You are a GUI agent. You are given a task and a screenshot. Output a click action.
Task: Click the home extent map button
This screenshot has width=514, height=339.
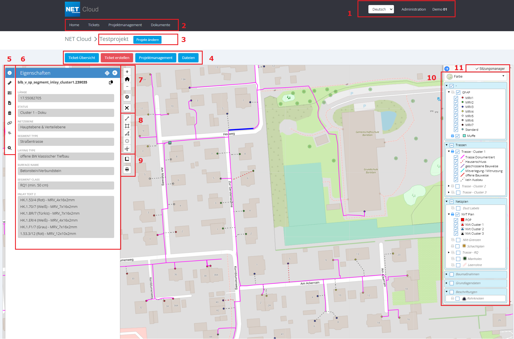pos(127,79)
